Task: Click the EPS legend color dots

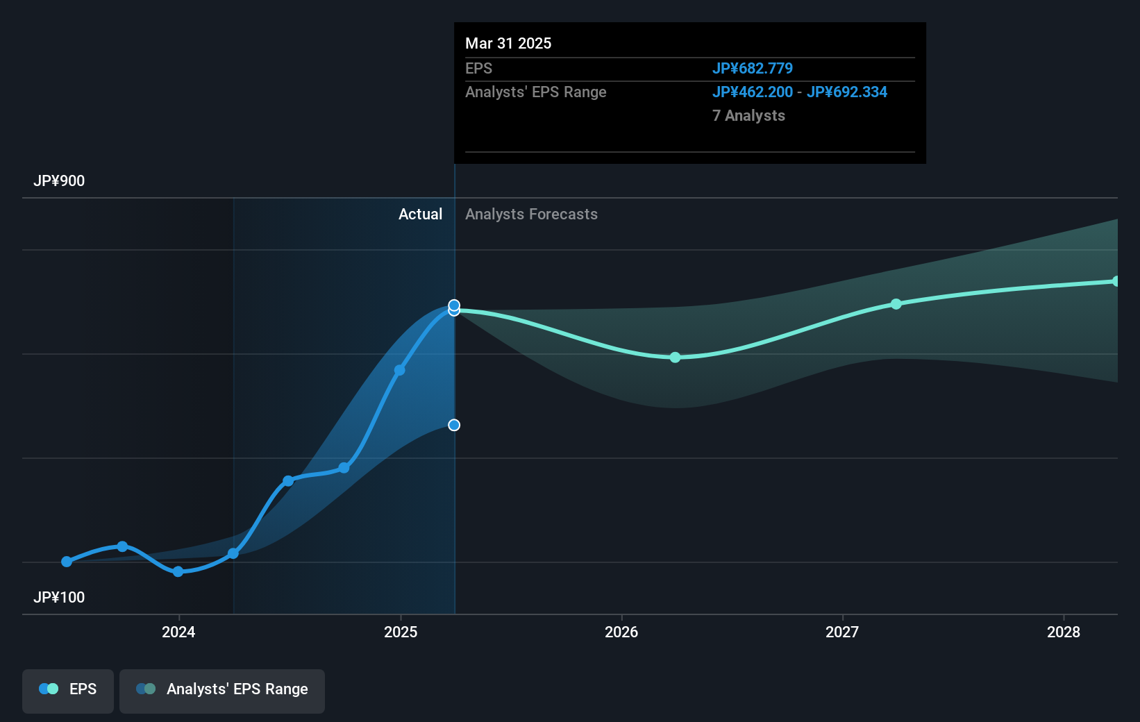Action: (x=49, y=689)
